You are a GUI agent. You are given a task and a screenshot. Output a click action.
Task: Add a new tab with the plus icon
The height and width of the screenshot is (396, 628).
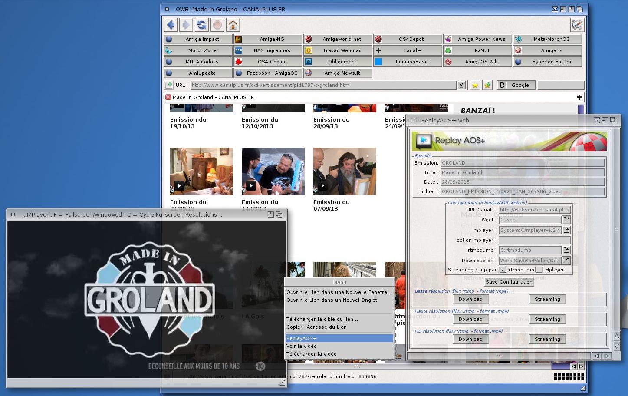(x=579, y=97)
